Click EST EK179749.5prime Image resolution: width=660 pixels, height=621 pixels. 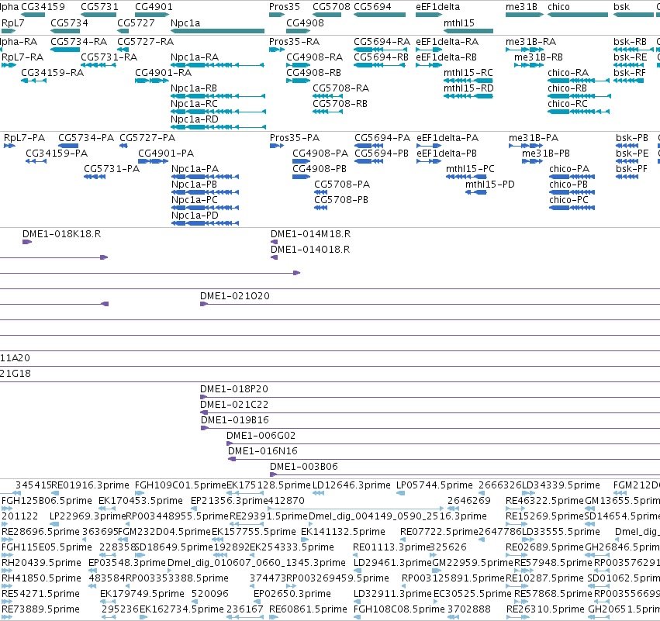(109, 602)
